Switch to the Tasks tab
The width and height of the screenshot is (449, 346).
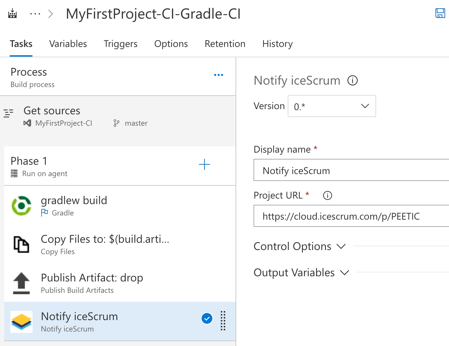(21, 44)
